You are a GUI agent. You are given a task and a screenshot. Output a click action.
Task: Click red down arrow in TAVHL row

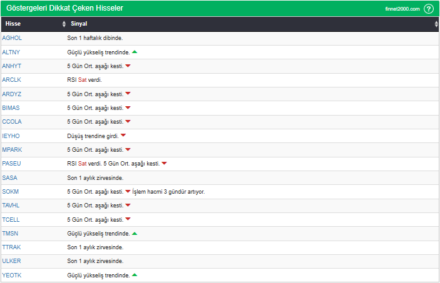[x=128, y=205]
